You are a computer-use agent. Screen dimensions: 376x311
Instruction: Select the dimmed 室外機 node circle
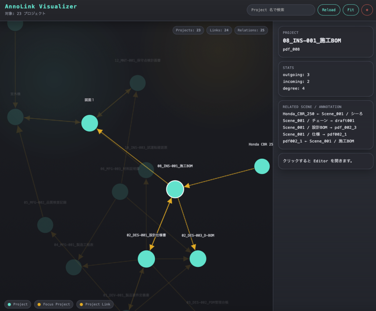(x=15, y=117)
